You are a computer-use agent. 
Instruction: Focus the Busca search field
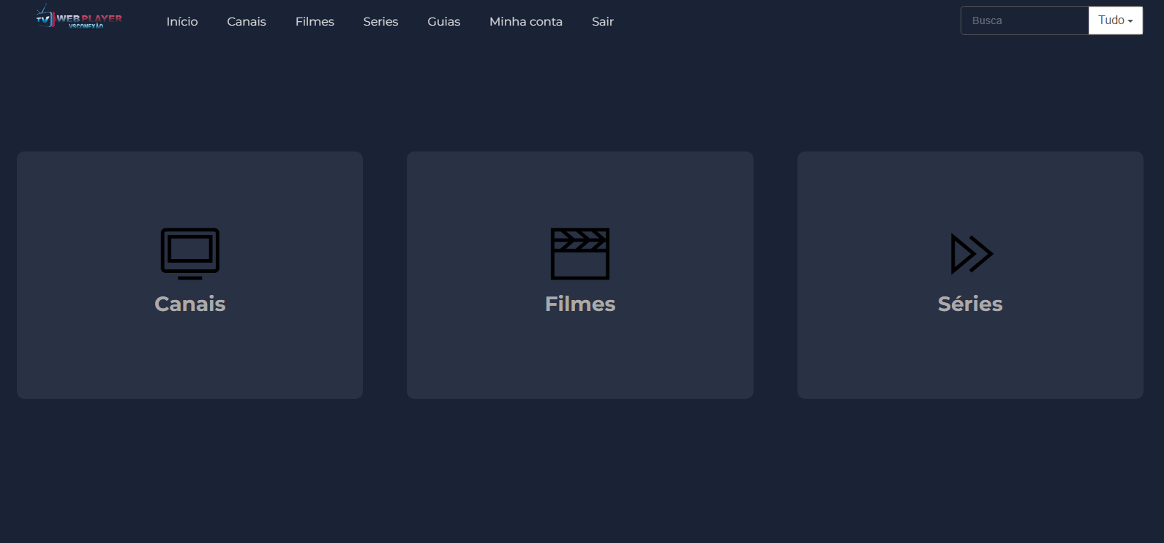[1024, 20]
